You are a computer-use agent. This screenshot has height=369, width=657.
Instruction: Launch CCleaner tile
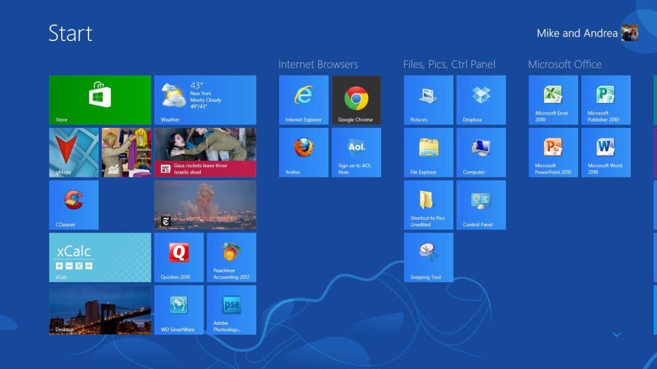click(x=74, y=205)
